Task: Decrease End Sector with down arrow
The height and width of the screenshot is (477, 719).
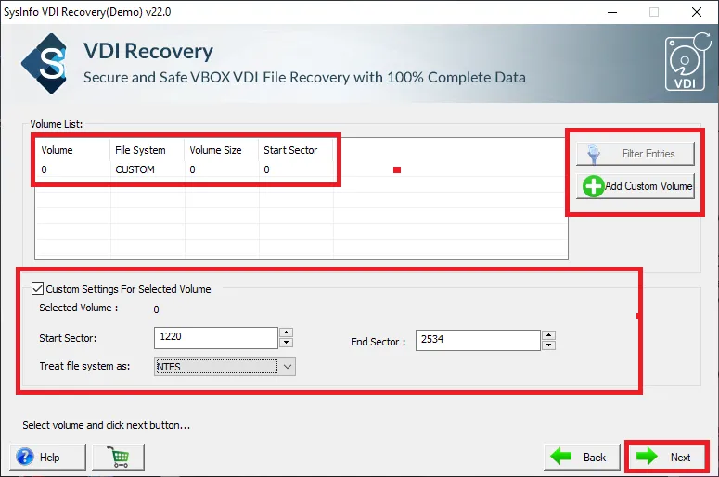Action: pyautogui.click(x=548, y=345)
